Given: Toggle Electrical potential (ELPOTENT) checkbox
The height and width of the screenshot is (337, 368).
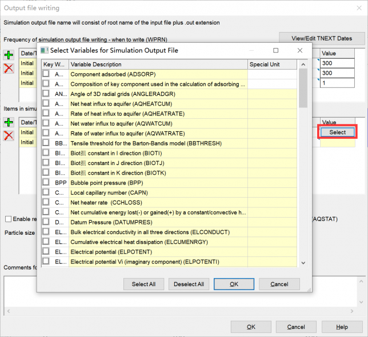Looking at the screenshot, I should click(46, 252).
